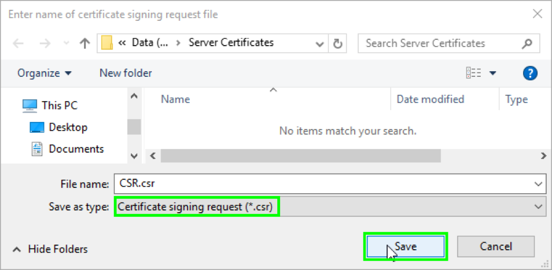
Task: Go up one folder level
Action: point(84,43)
